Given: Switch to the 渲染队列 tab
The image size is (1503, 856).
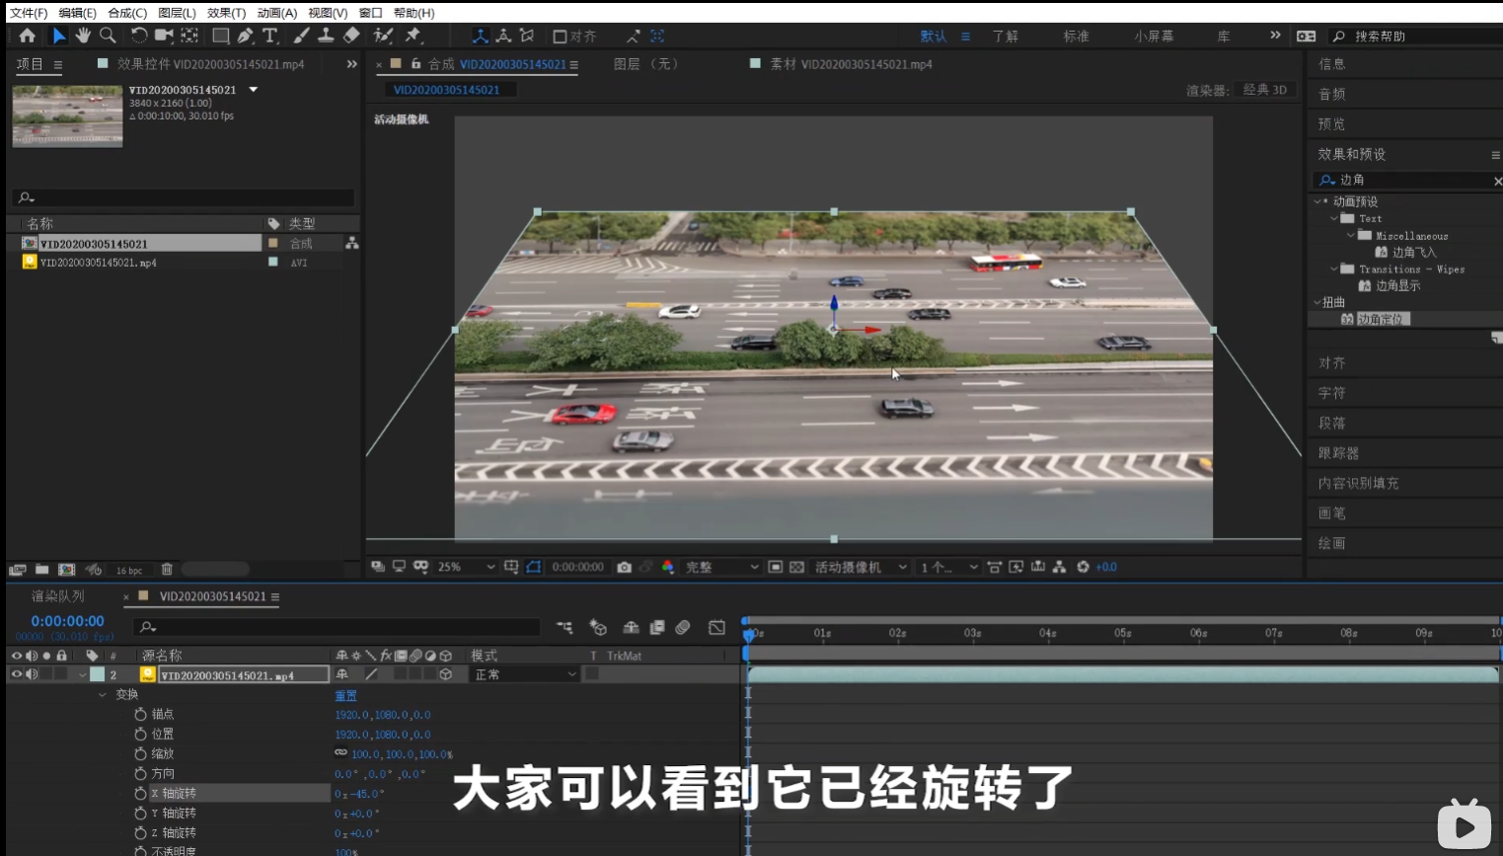Looking at the screenshot, I should point(58,596).
